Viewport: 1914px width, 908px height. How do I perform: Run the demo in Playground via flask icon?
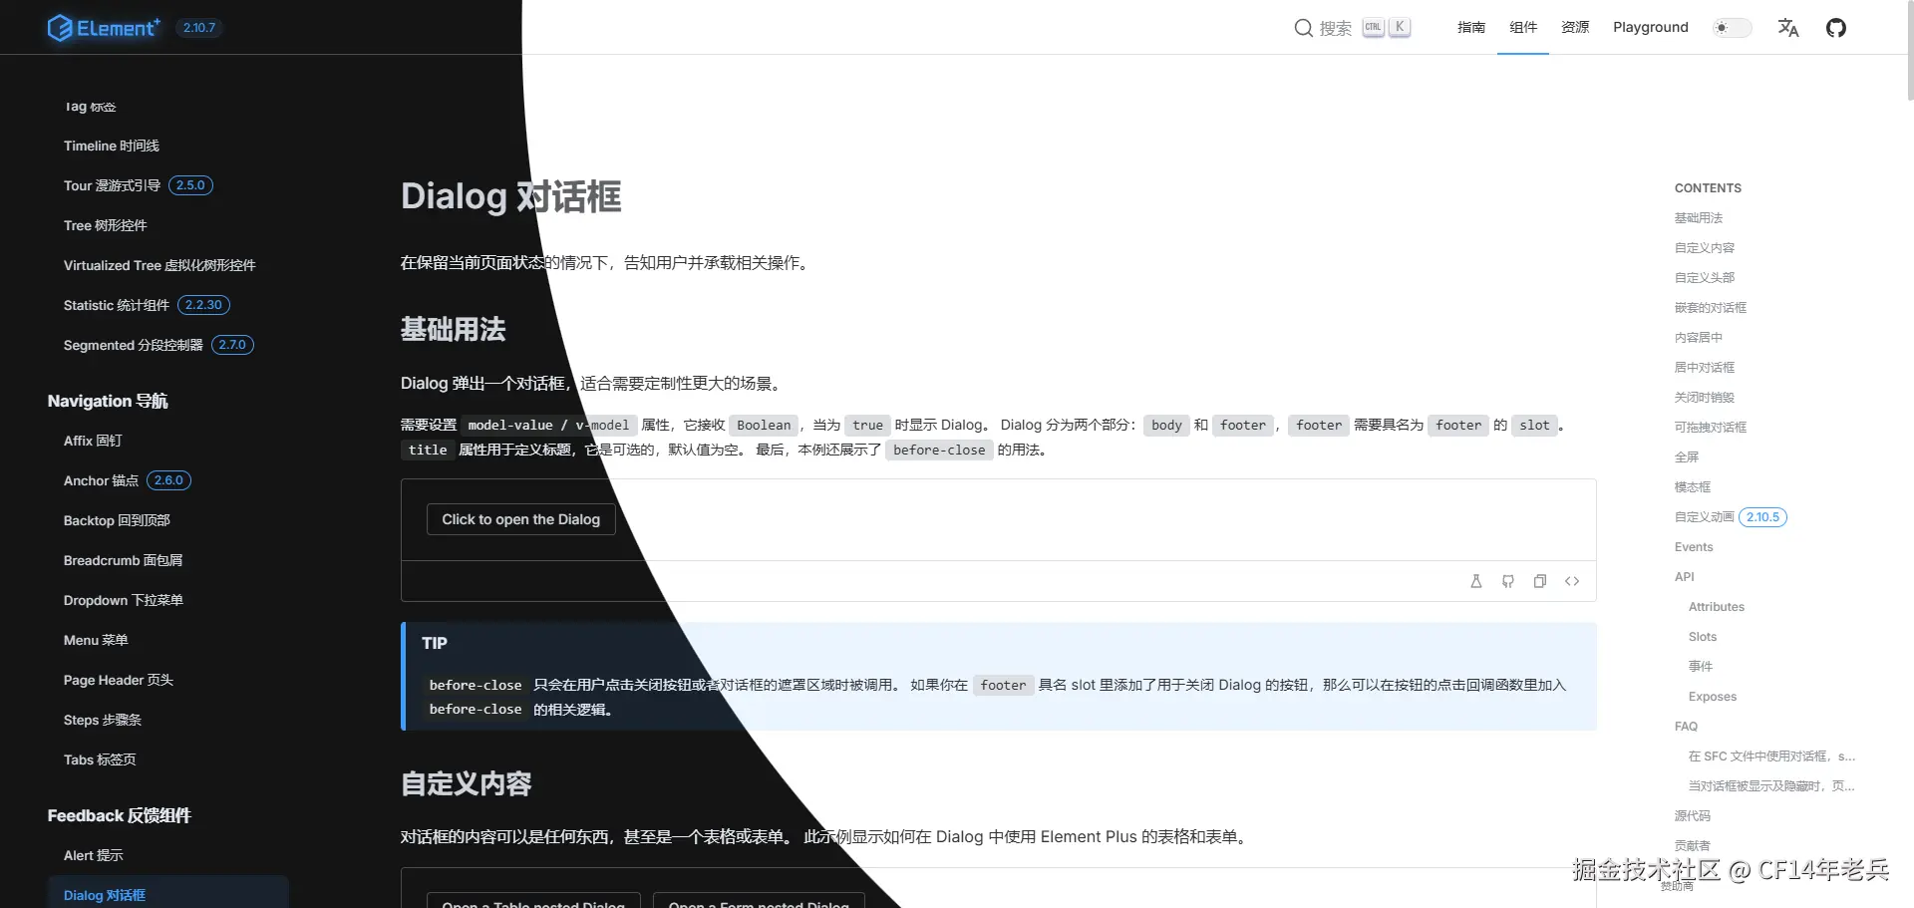coord(1476,581)
